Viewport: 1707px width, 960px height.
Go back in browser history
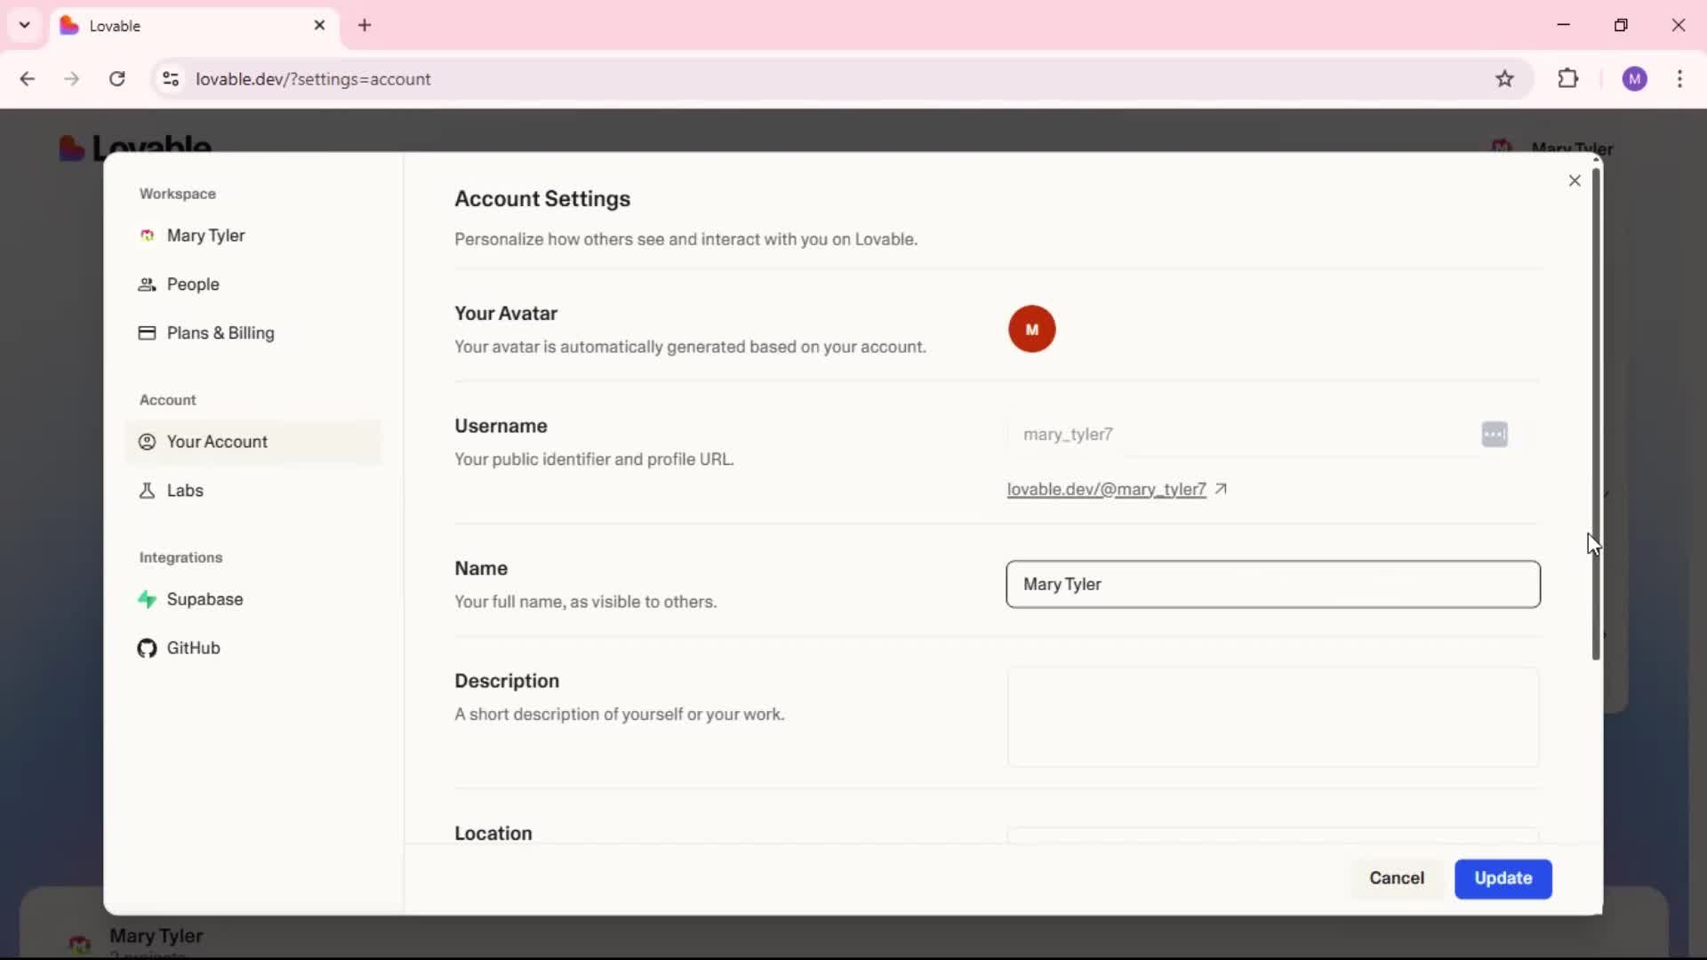(x=28, y=79)
